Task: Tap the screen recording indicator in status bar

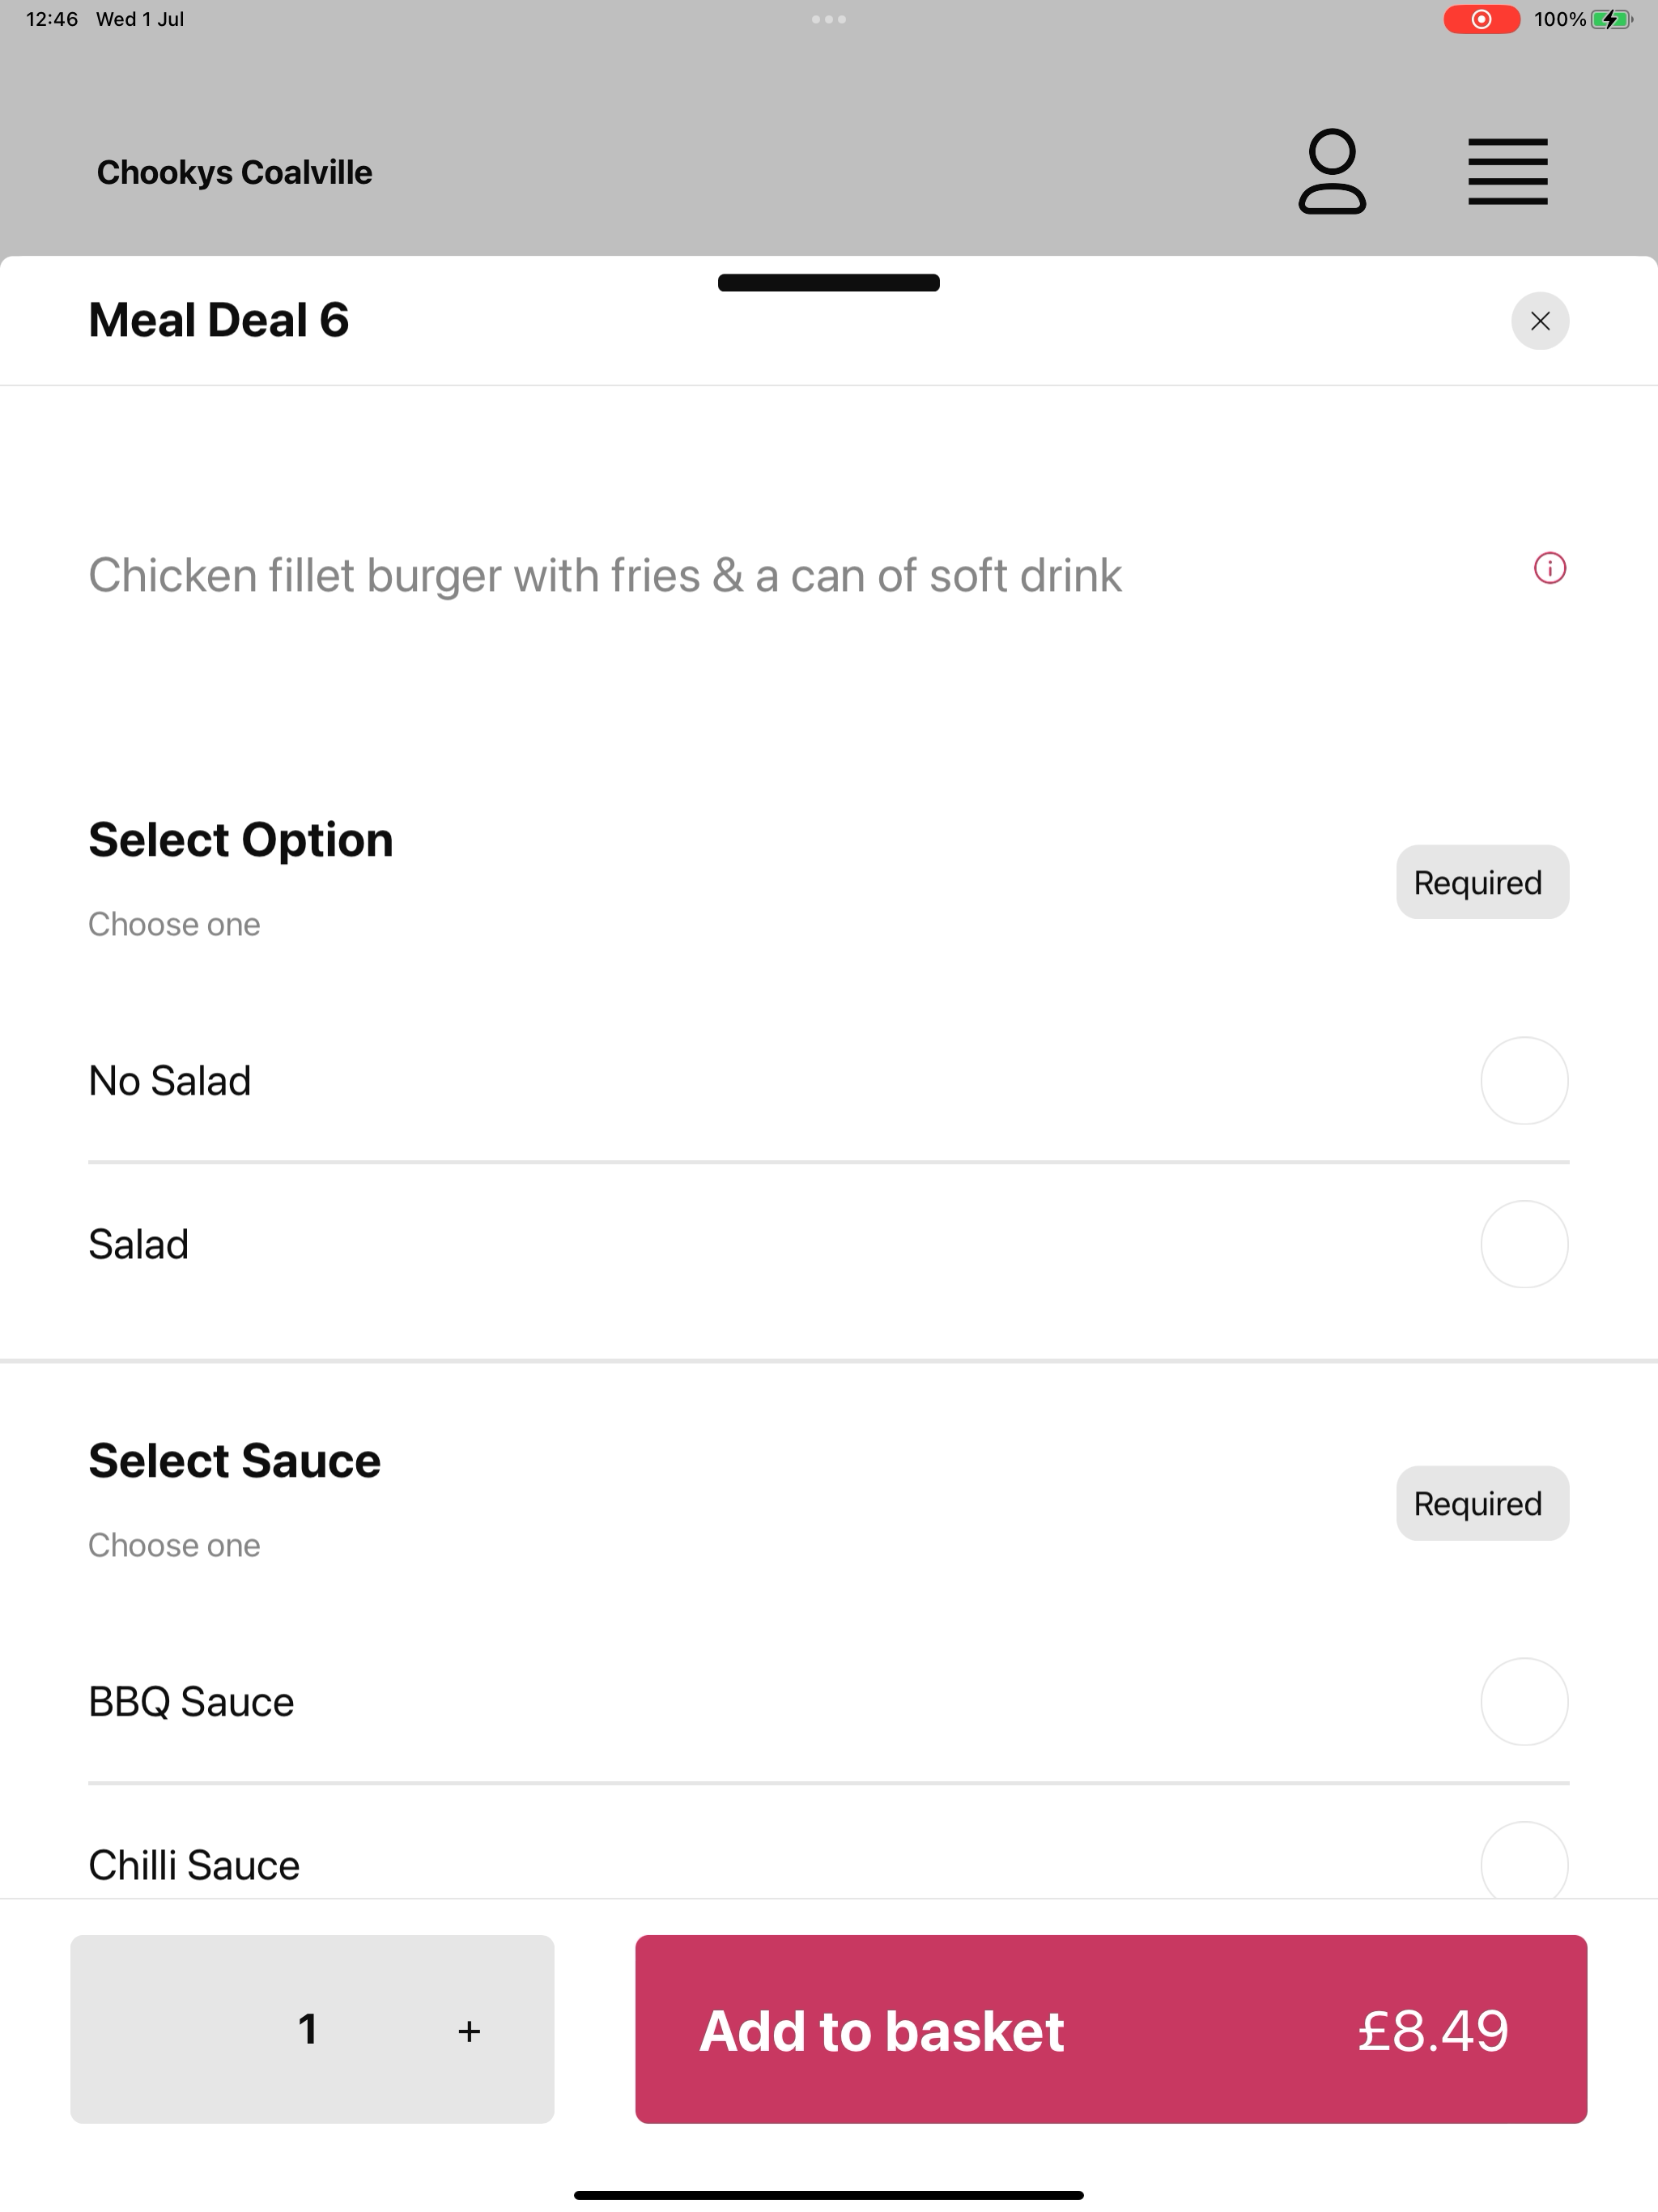Action: (x=1481, y=19)
